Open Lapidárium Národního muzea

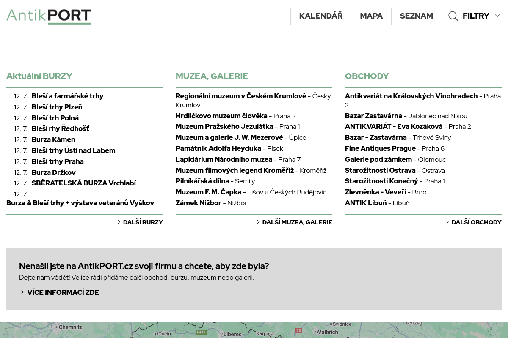tap(224, 160)
